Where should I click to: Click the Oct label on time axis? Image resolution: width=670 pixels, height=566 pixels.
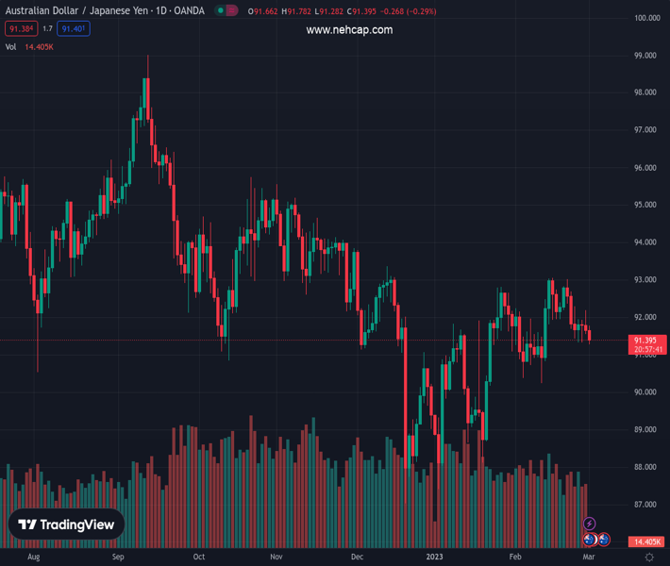[199, 557]
